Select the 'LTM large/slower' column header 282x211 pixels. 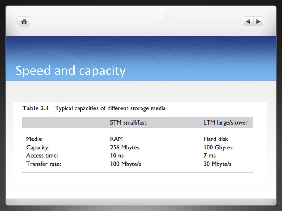point(226,122)
